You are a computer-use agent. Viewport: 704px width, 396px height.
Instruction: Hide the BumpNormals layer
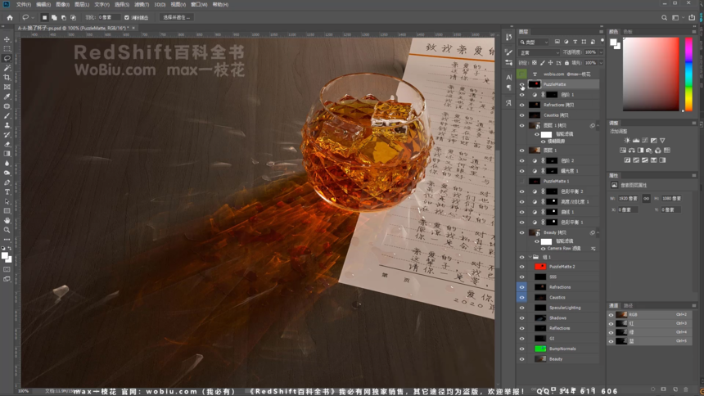[521, 349]
